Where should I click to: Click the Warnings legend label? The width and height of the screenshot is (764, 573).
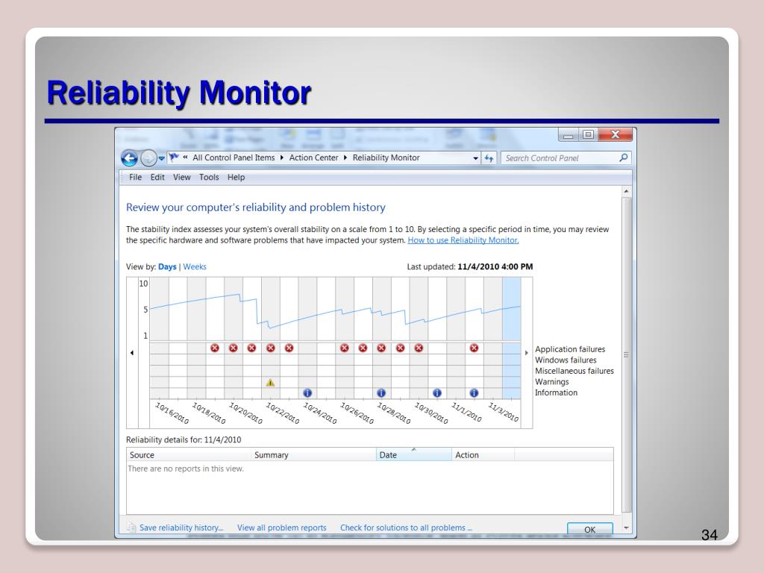(551, 381)
